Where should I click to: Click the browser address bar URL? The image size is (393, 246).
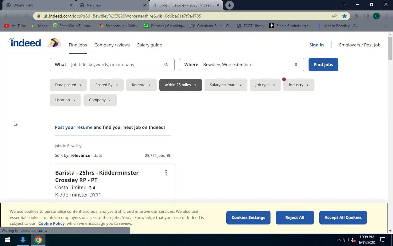122,16
